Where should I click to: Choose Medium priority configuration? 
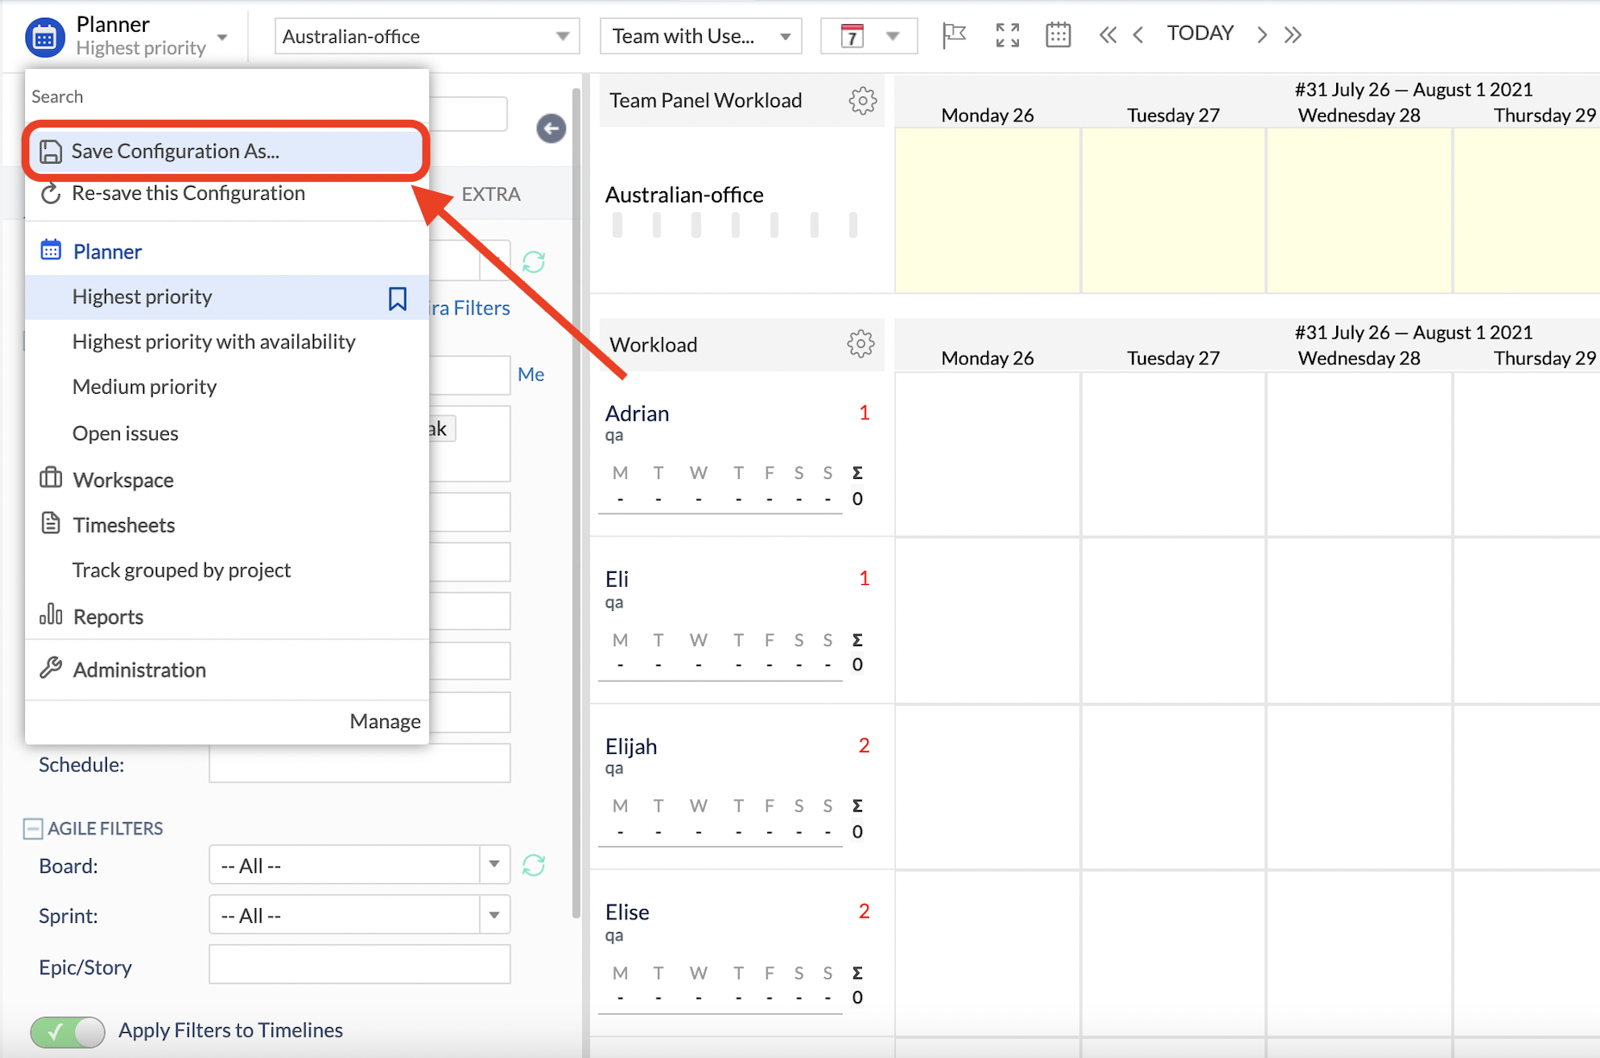pos(145,387)
